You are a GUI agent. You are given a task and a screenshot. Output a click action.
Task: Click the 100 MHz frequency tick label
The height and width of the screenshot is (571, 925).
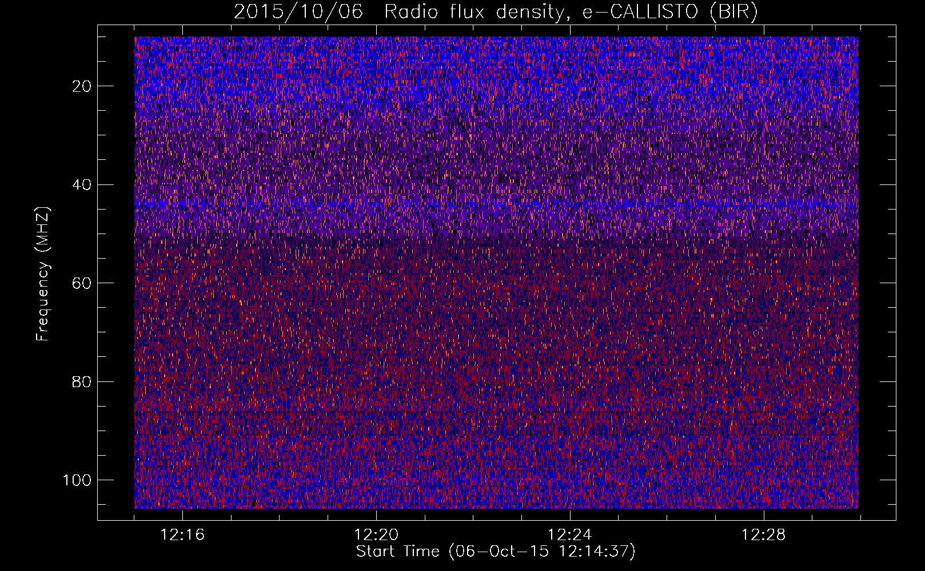[77, 480]
